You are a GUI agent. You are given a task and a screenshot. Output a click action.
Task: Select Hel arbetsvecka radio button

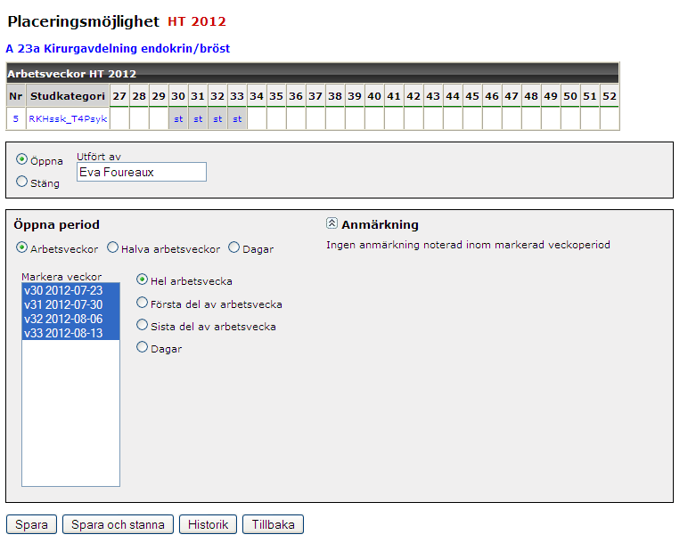pyautogui.click(x=142, y=279)
